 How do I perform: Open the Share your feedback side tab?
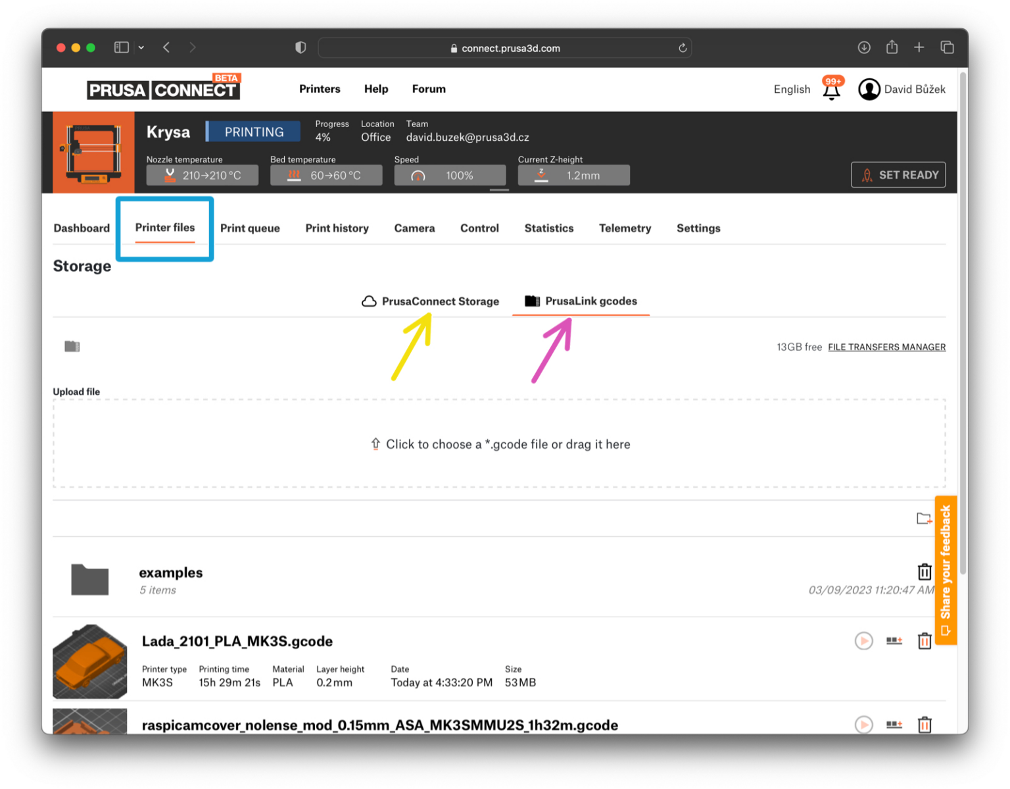946,569
